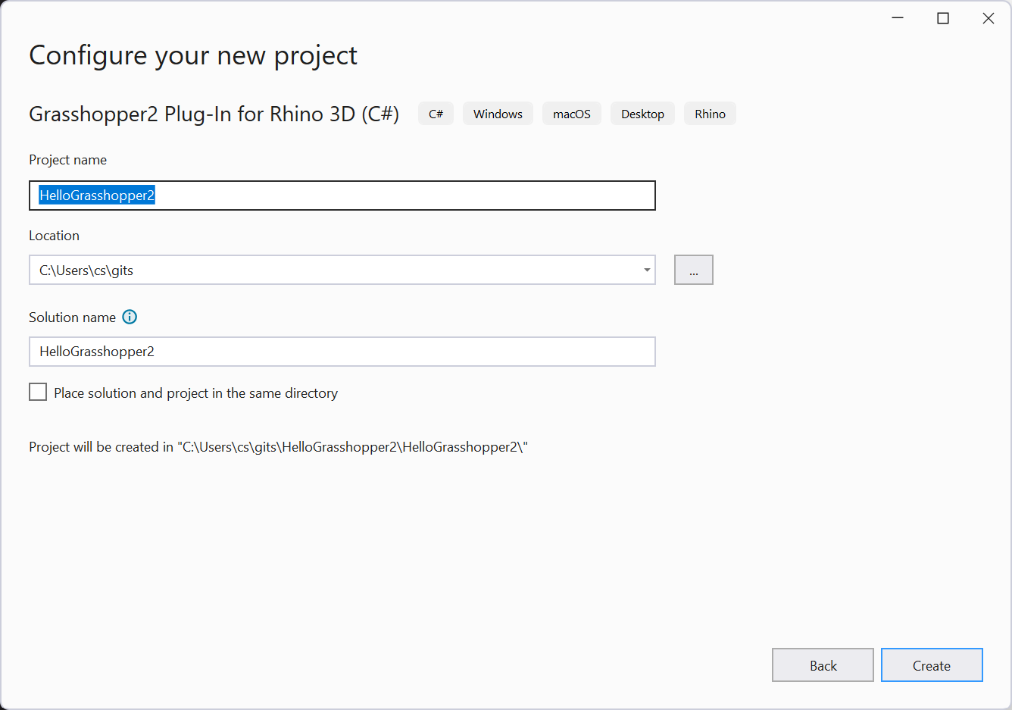Click the Solution name label
Image resolution: width=1012 pixels, height=710 pixels.
click(72, 317)
